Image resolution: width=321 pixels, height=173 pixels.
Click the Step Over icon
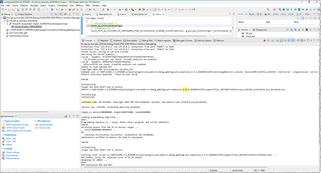point(81,9)
